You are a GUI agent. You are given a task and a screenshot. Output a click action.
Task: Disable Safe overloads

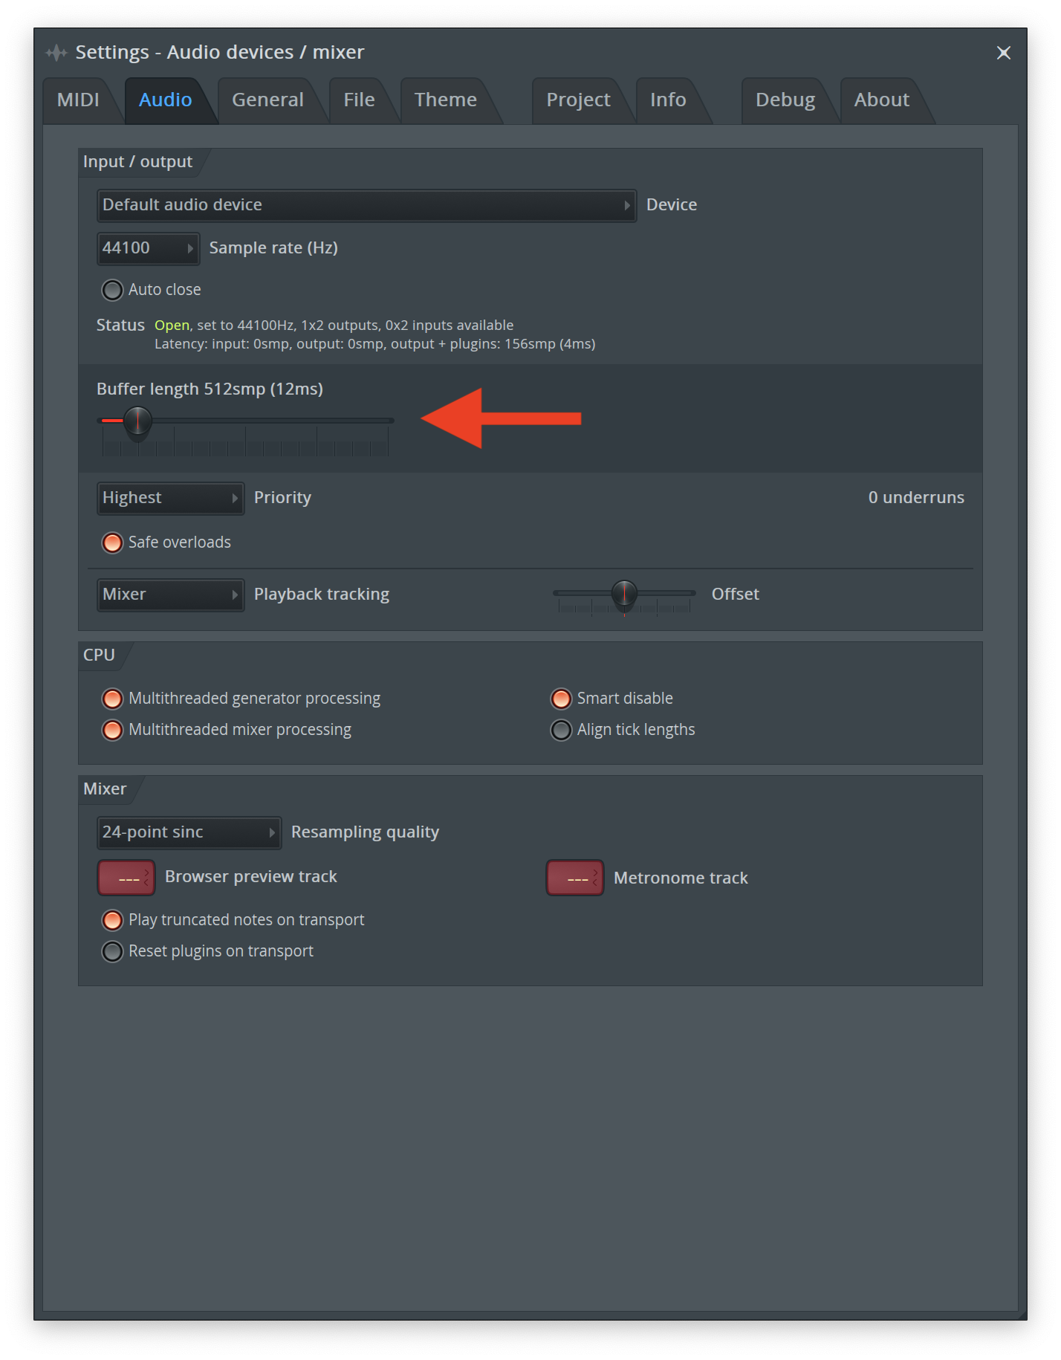(x=112, y=543)
